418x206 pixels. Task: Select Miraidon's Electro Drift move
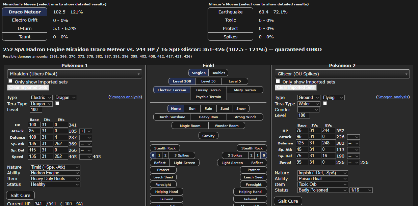[x=25, y=20]
